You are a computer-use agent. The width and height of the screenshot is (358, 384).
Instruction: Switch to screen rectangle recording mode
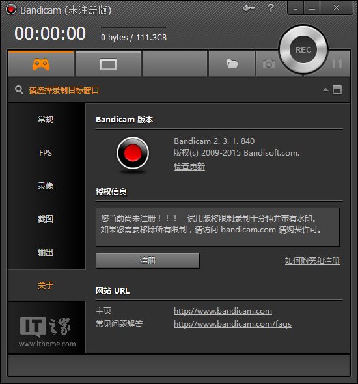(x=108, y=64)
